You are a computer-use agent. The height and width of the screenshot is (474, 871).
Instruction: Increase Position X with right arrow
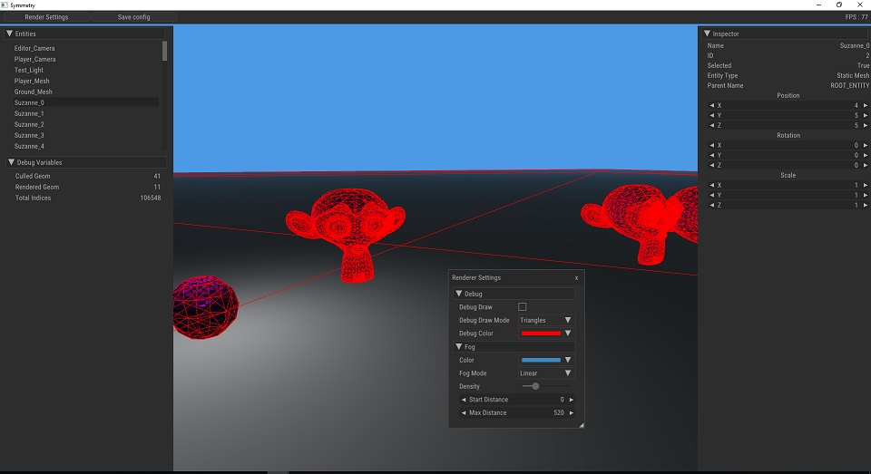pos(866,105)
